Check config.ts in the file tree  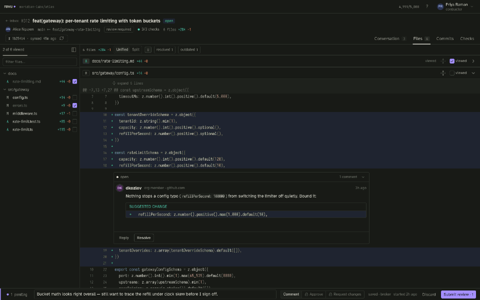(74, 97)
